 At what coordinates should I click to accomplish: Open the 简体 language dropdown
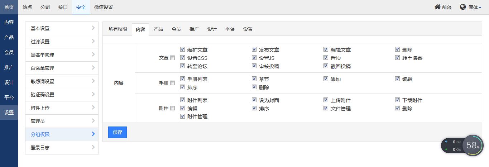tap(475, 7)
